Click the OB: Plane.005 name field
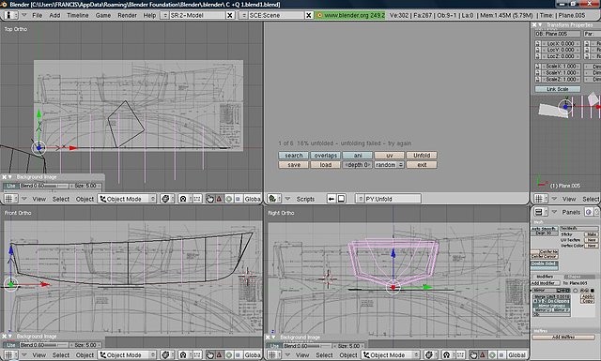 pos(558,34)
